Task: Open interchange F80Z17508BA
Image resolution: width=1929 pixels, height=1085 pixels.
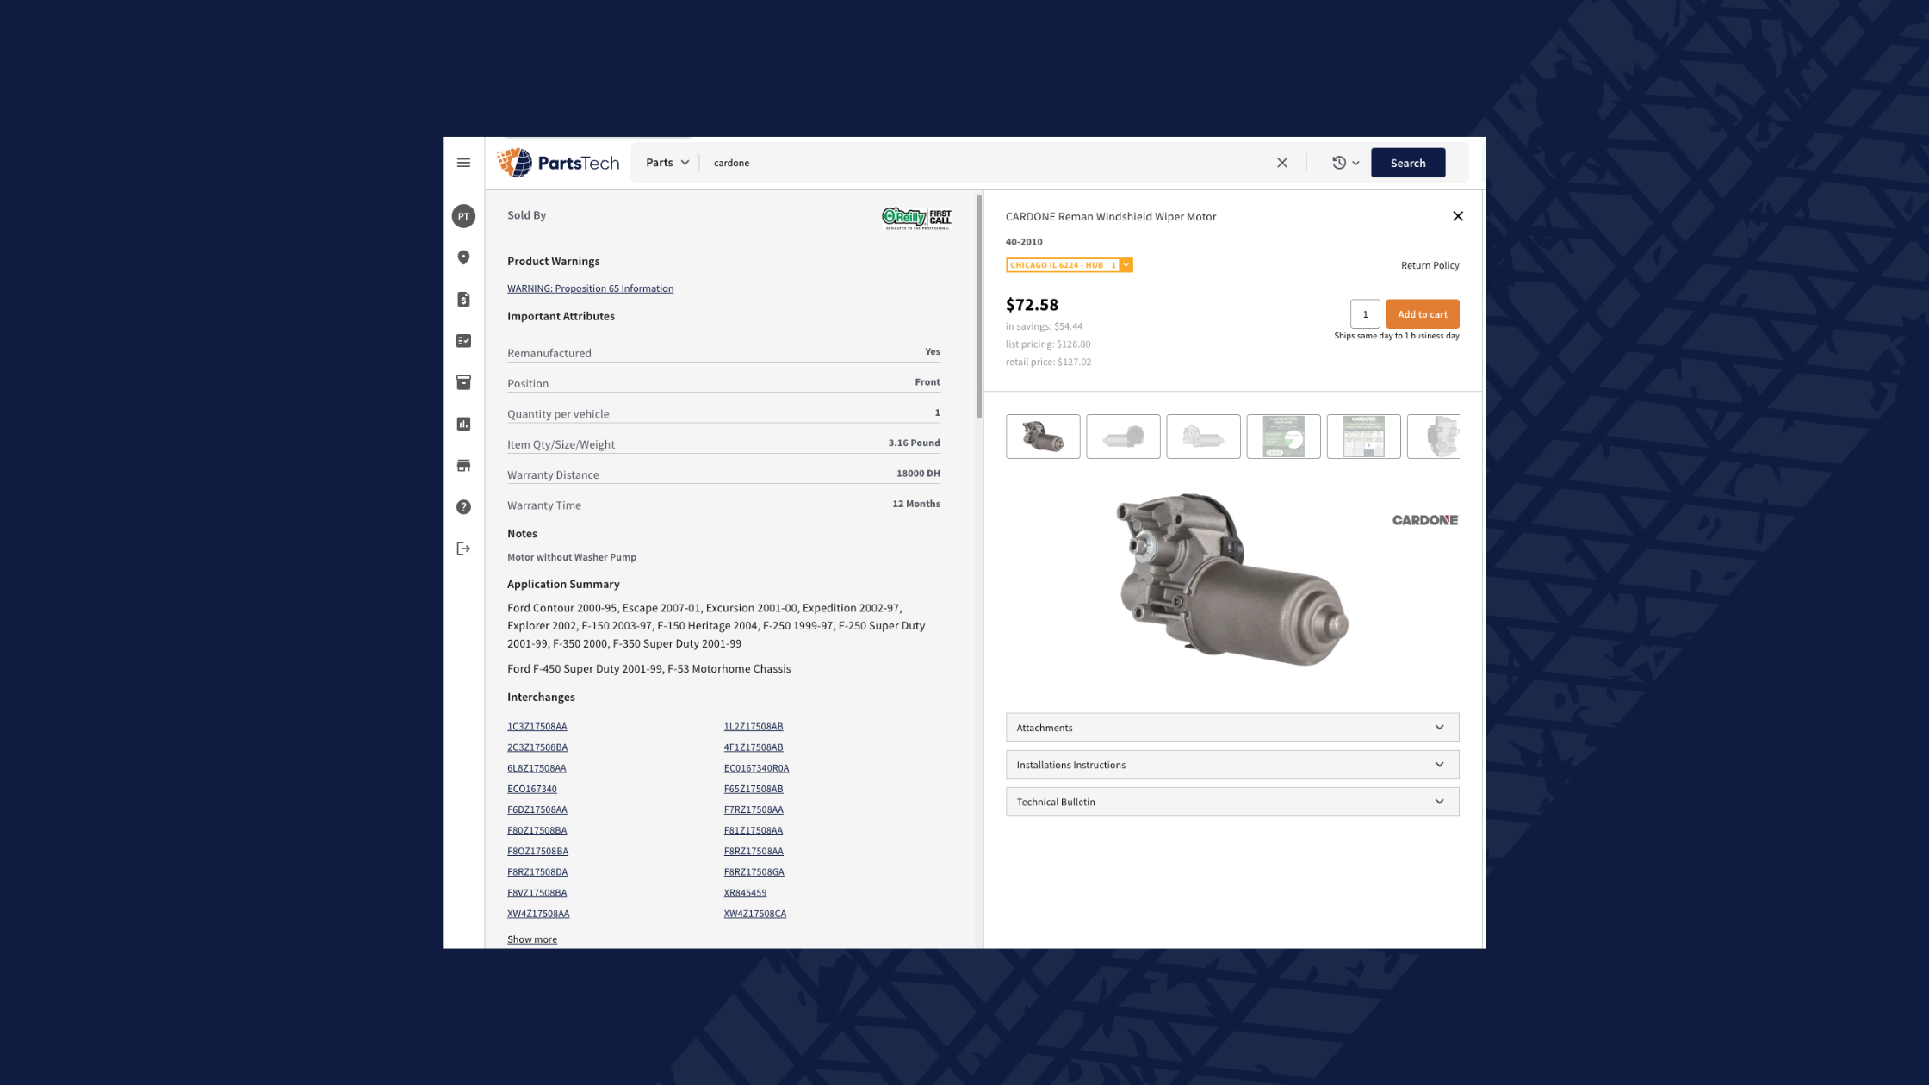Action: pos(537,830)
